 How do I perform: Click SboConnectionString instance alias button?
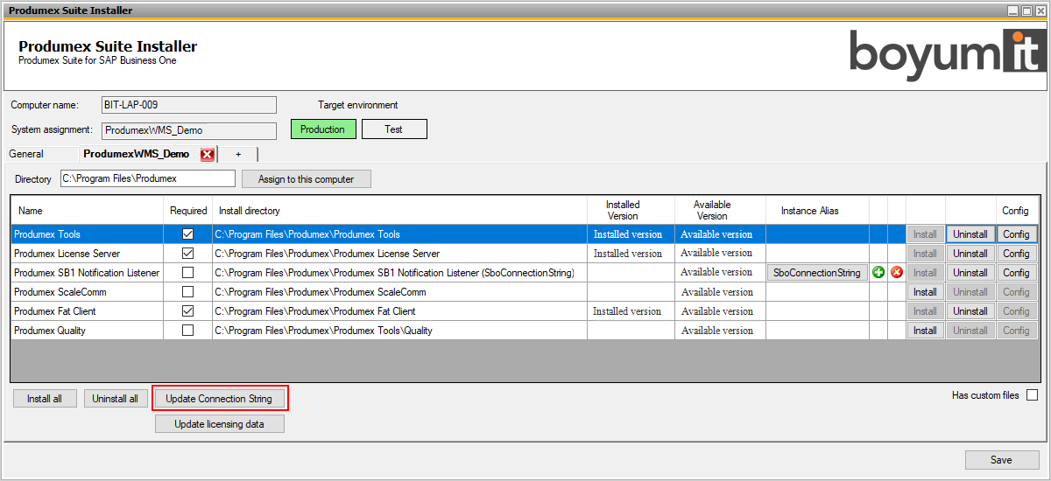tap(817, 273)
